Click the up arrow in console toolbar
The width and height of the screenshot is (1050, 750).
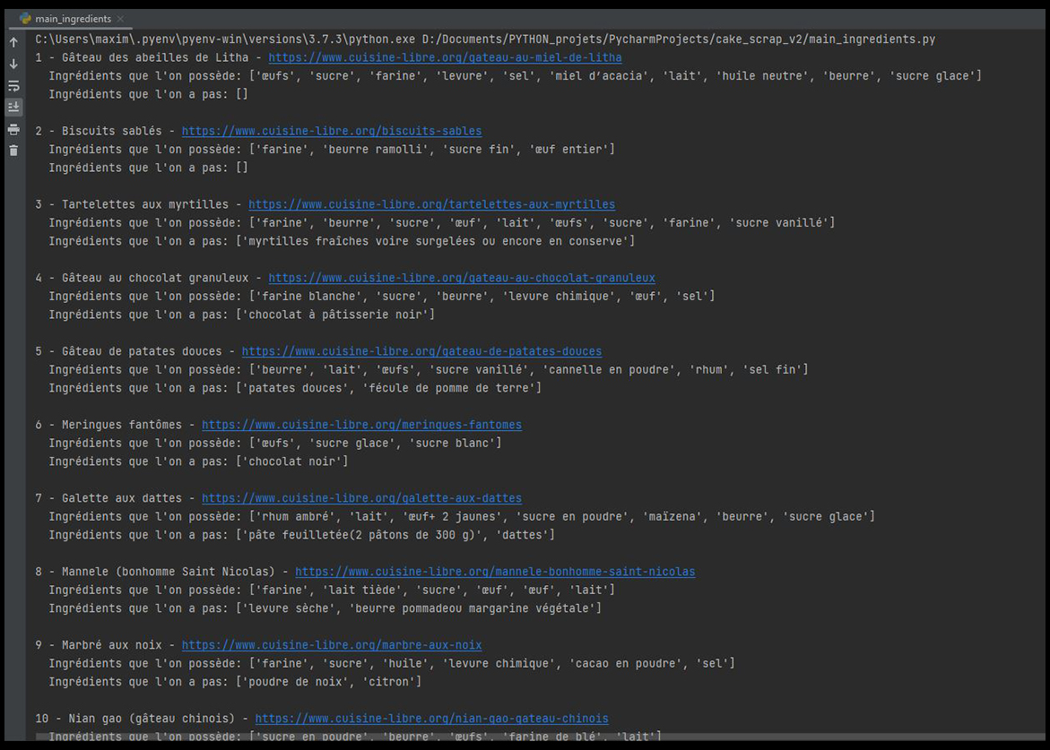click(13, 42)
